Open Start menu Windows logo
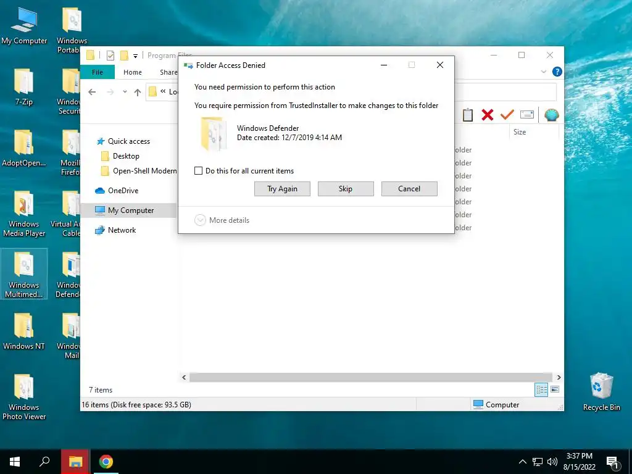Viewport: 632px width, 474px height. pos(15,462)
